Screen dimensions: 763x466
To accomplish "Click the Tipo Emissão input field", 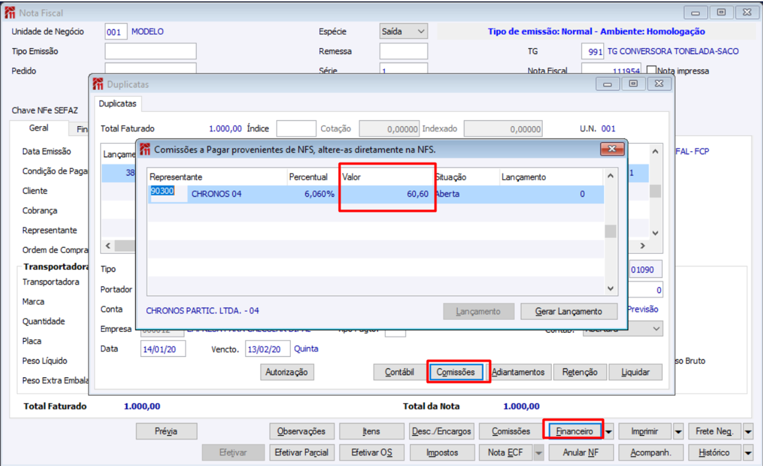I will [151, 51].
